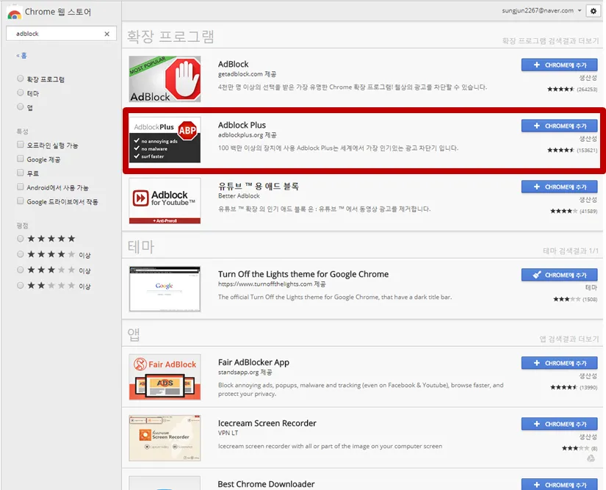Select the two stars 이상 rating filter
The width and height of the screenshot is (606, 490).
pyautogui.click(x=20, y=285)
